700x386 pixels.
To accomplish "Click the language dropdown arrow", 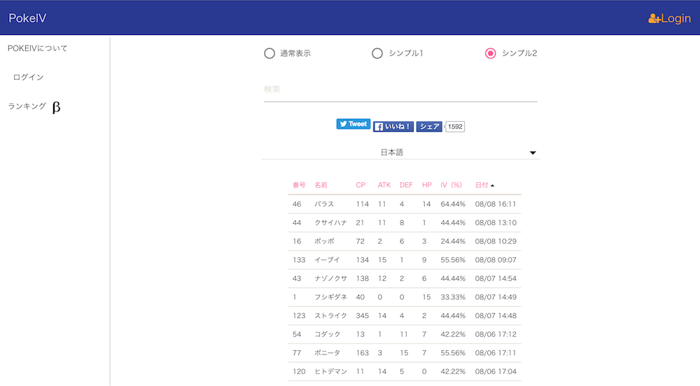I will pos(533,153).
